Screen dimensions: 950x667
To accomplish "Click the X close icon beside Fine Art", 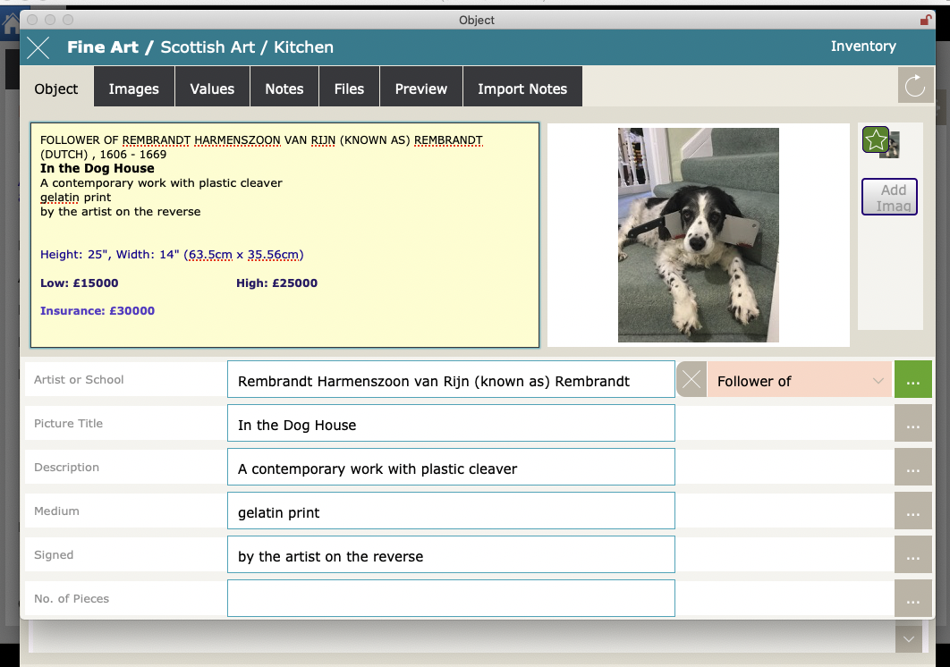I will 38,47.
